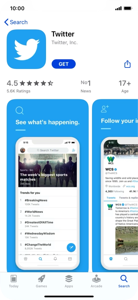
Task: Download Twitter with the GET button
Action: [x=64, y=64]
